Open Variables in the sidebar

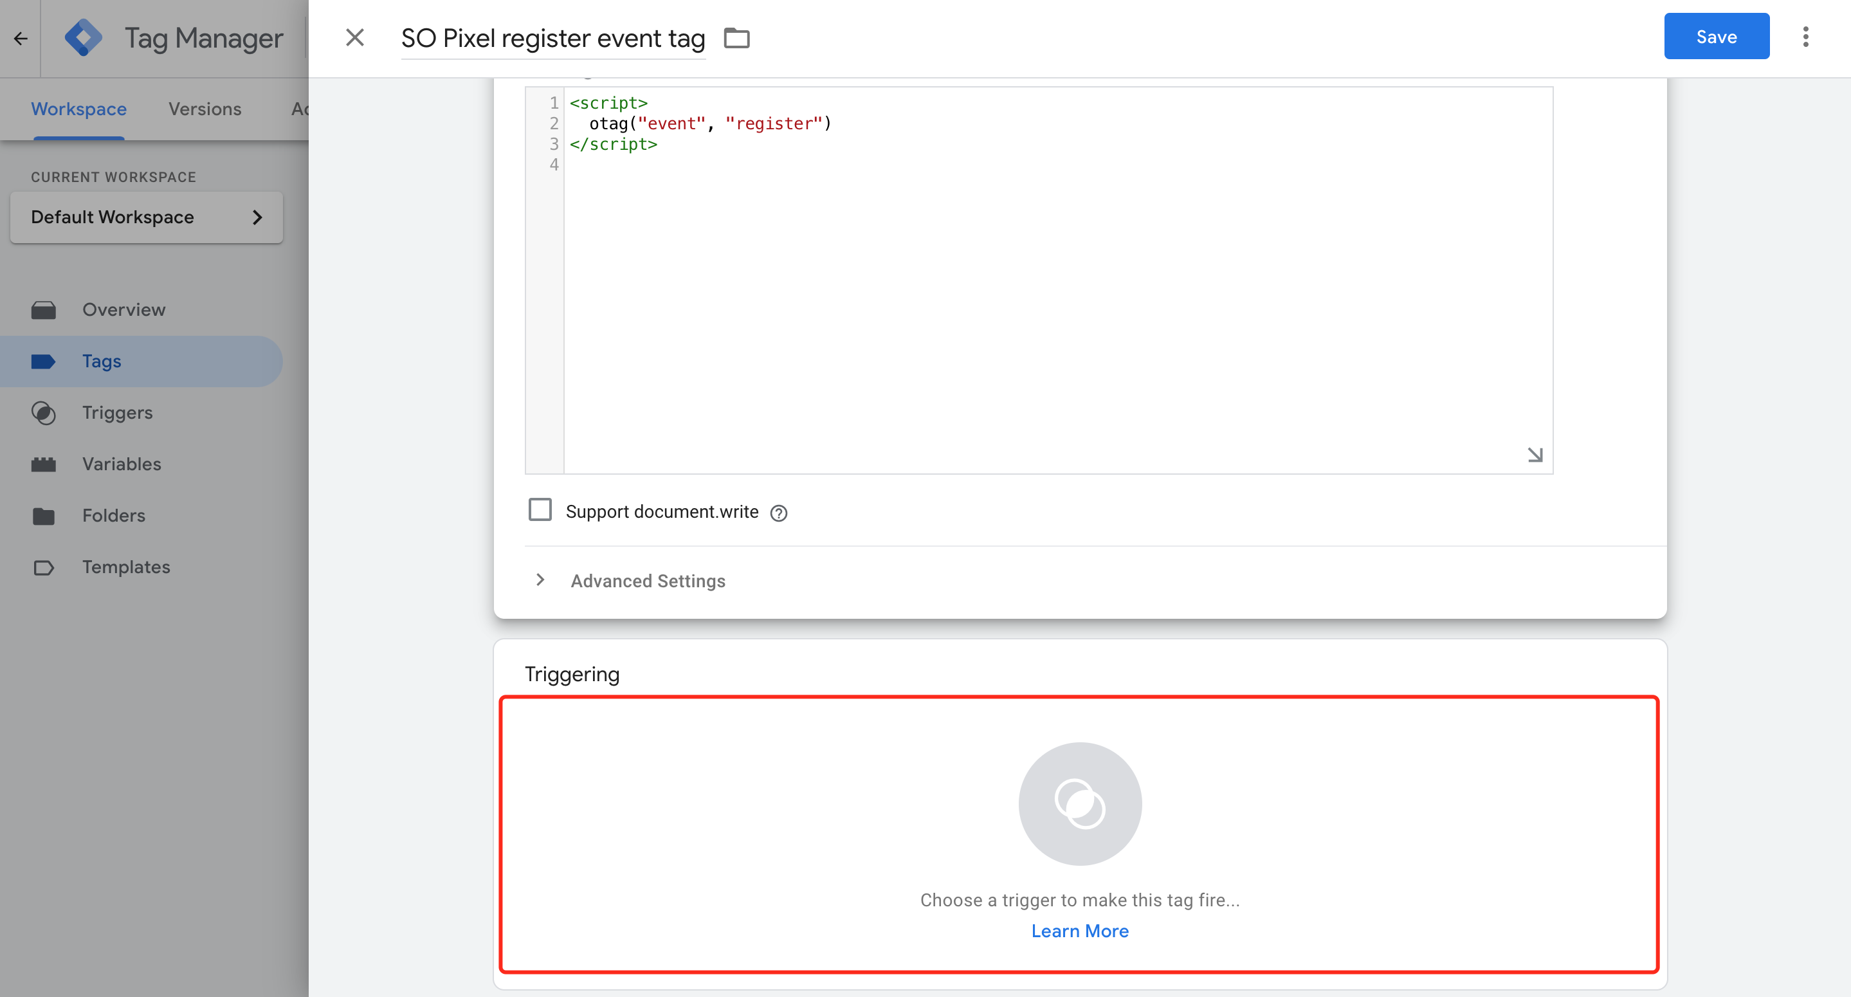pos(122,464)
